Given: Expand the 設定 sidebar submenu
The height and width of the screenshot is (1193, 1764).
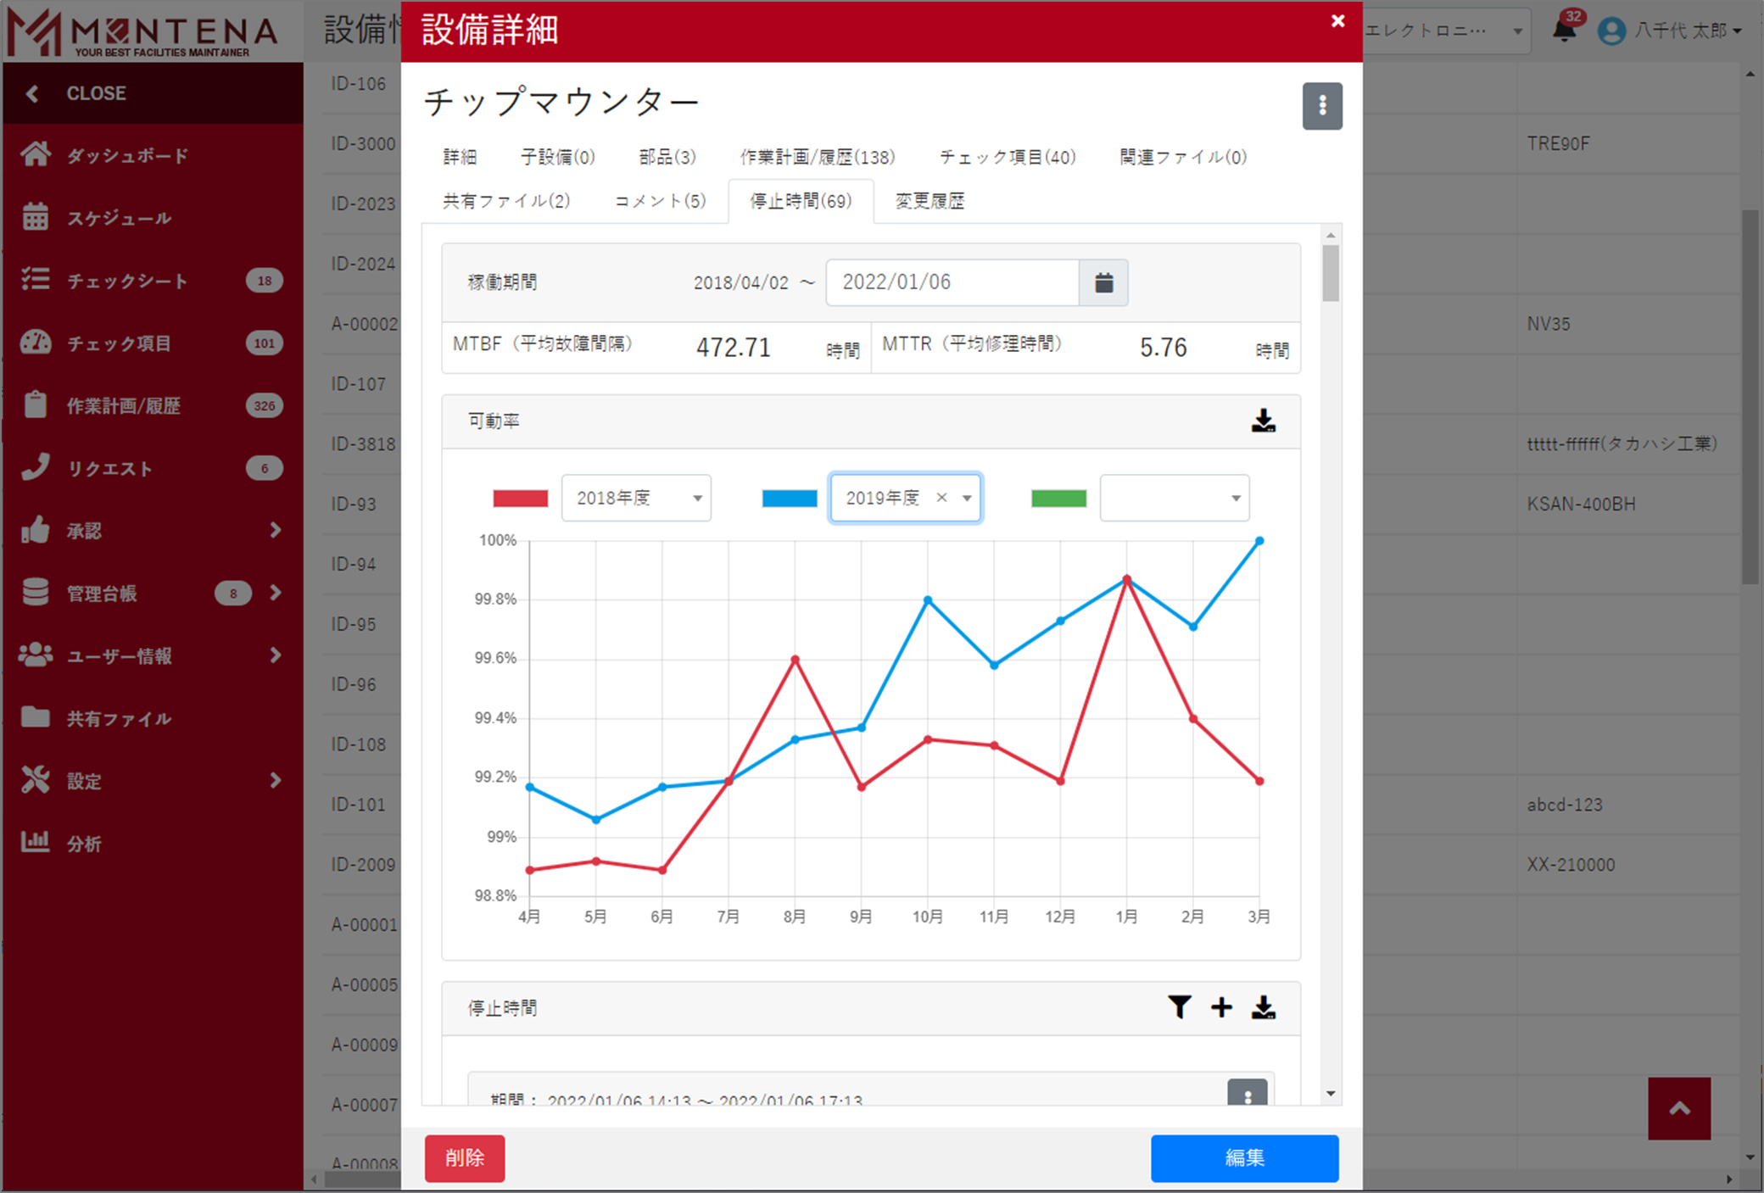Looking at the screenshot, I should point(275,780).
